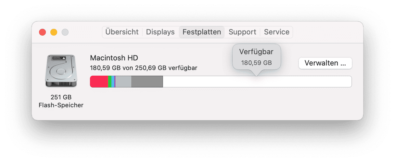Open the Displays tab
395x162 pixels.
(x=160, y=32)
